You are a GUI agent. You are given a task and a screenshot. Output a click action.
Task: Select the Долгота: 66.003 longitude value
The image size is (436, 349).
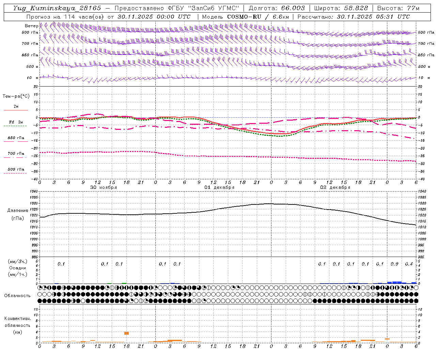coord(277,8)
